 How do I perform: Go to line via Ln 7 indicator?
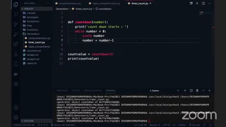pyautogui.click(x=140, y=125)
